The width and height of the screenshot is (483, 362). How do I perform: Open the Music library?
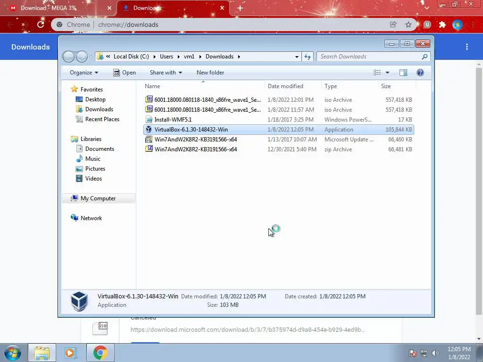click(x=88, y=159)
